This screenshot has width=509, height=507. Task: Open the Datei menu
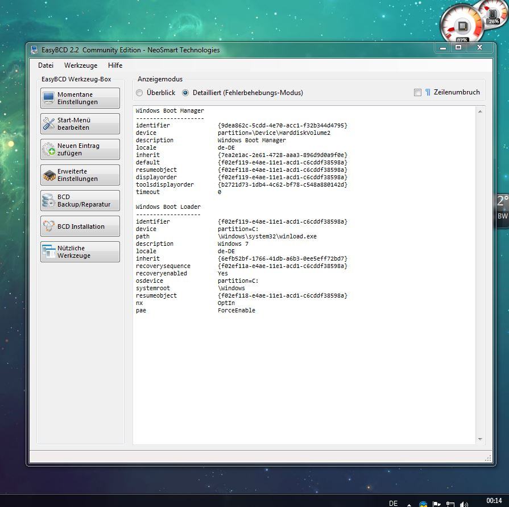45,65
